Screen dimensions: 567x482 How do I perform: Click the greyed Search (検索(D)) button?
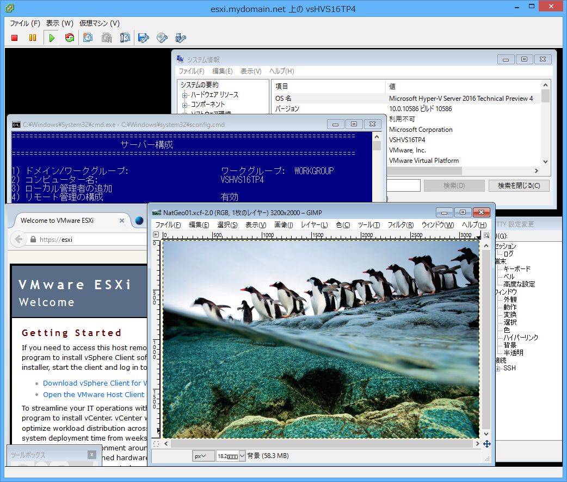coord(454,186)
